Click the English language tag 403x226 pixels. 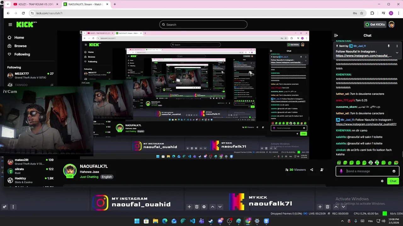[107, 177]
